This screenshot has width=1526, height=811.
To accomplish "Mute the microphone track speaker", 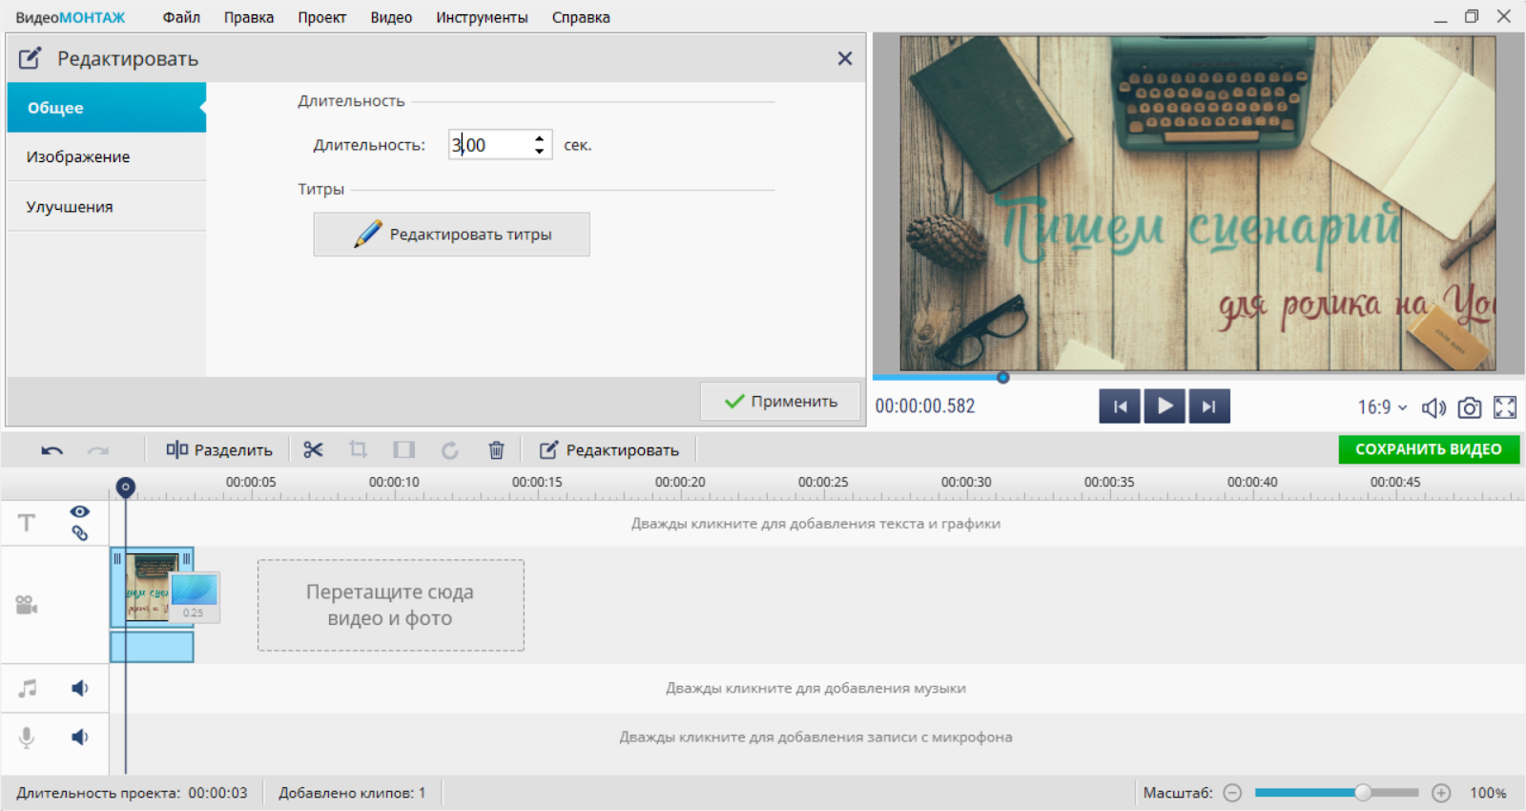I will tap(80, 737).
